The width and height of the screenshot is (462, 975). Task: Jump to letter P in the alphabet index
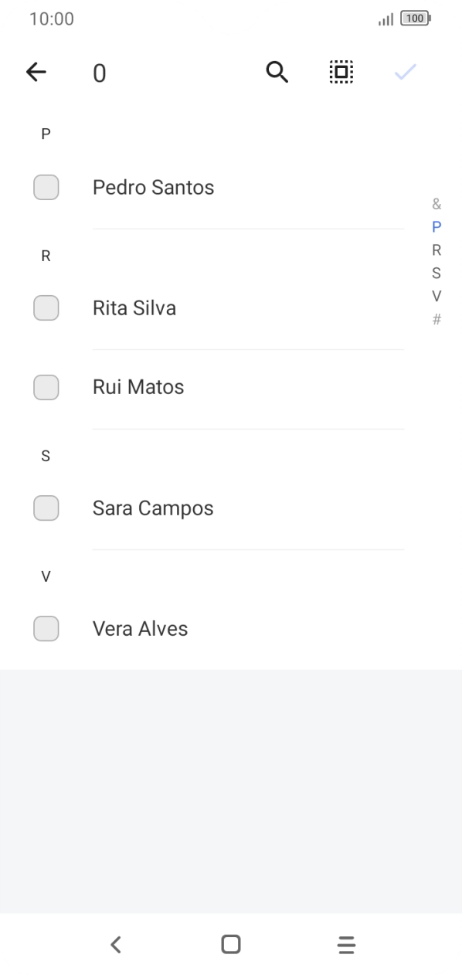(x=437, y=226)
